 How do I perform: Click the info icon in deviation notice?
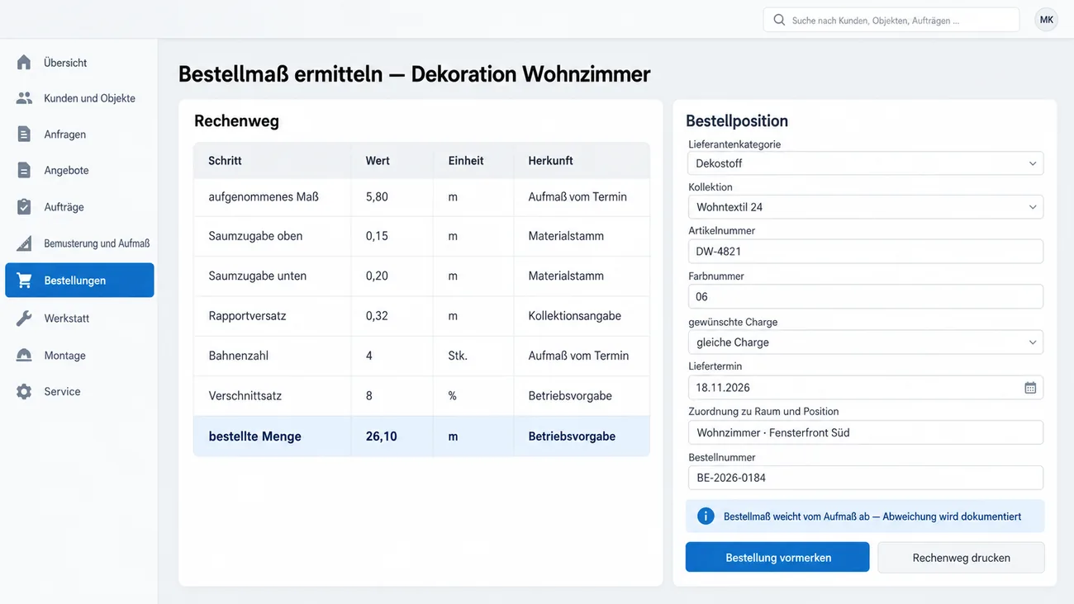click(706, 516)
